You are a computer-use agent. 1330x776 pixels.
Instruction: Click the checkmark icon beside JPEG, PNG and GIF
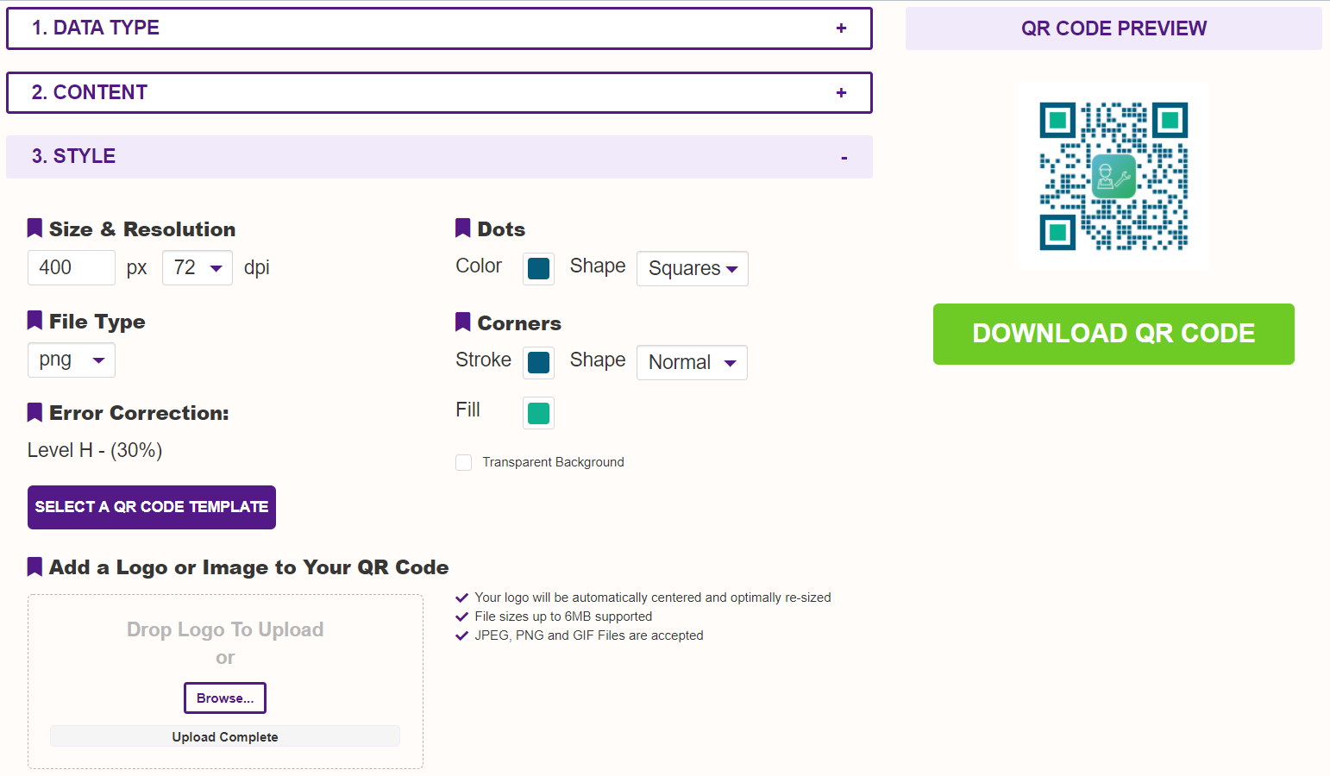coord(461,635)
